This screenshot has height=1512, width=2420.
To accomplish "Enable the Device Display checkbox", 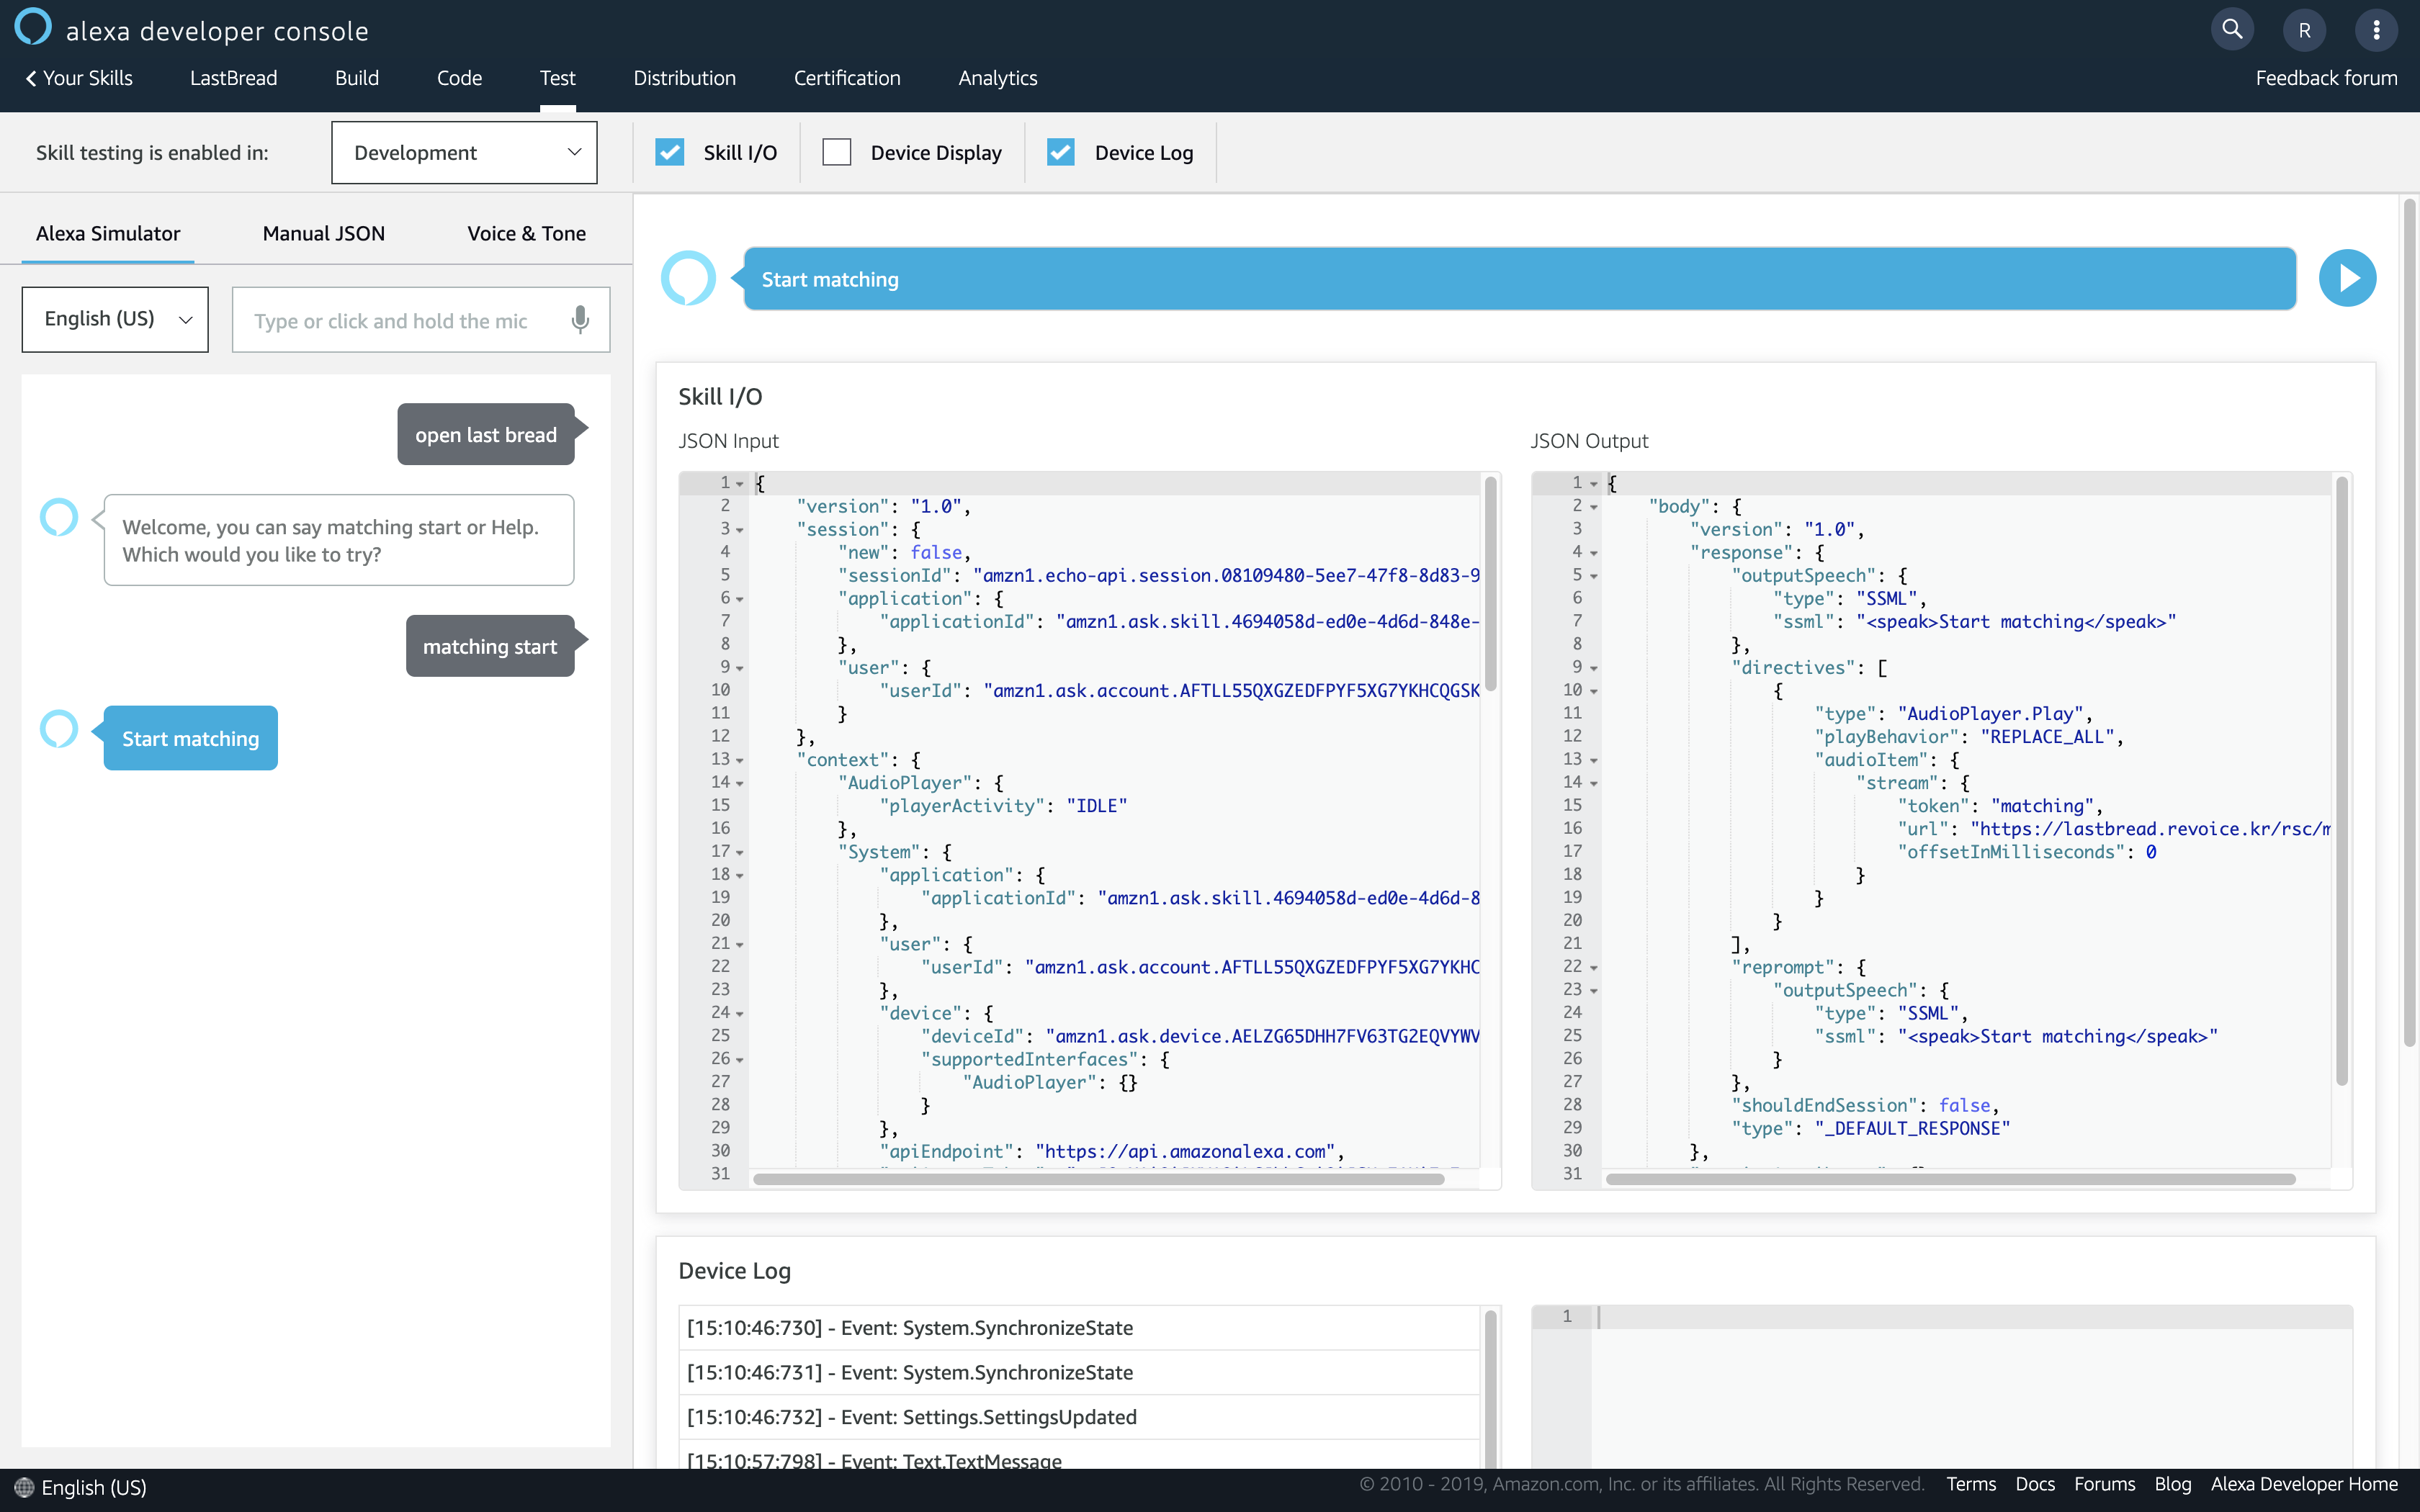I will pyautogui.click(x=836, y=152).
